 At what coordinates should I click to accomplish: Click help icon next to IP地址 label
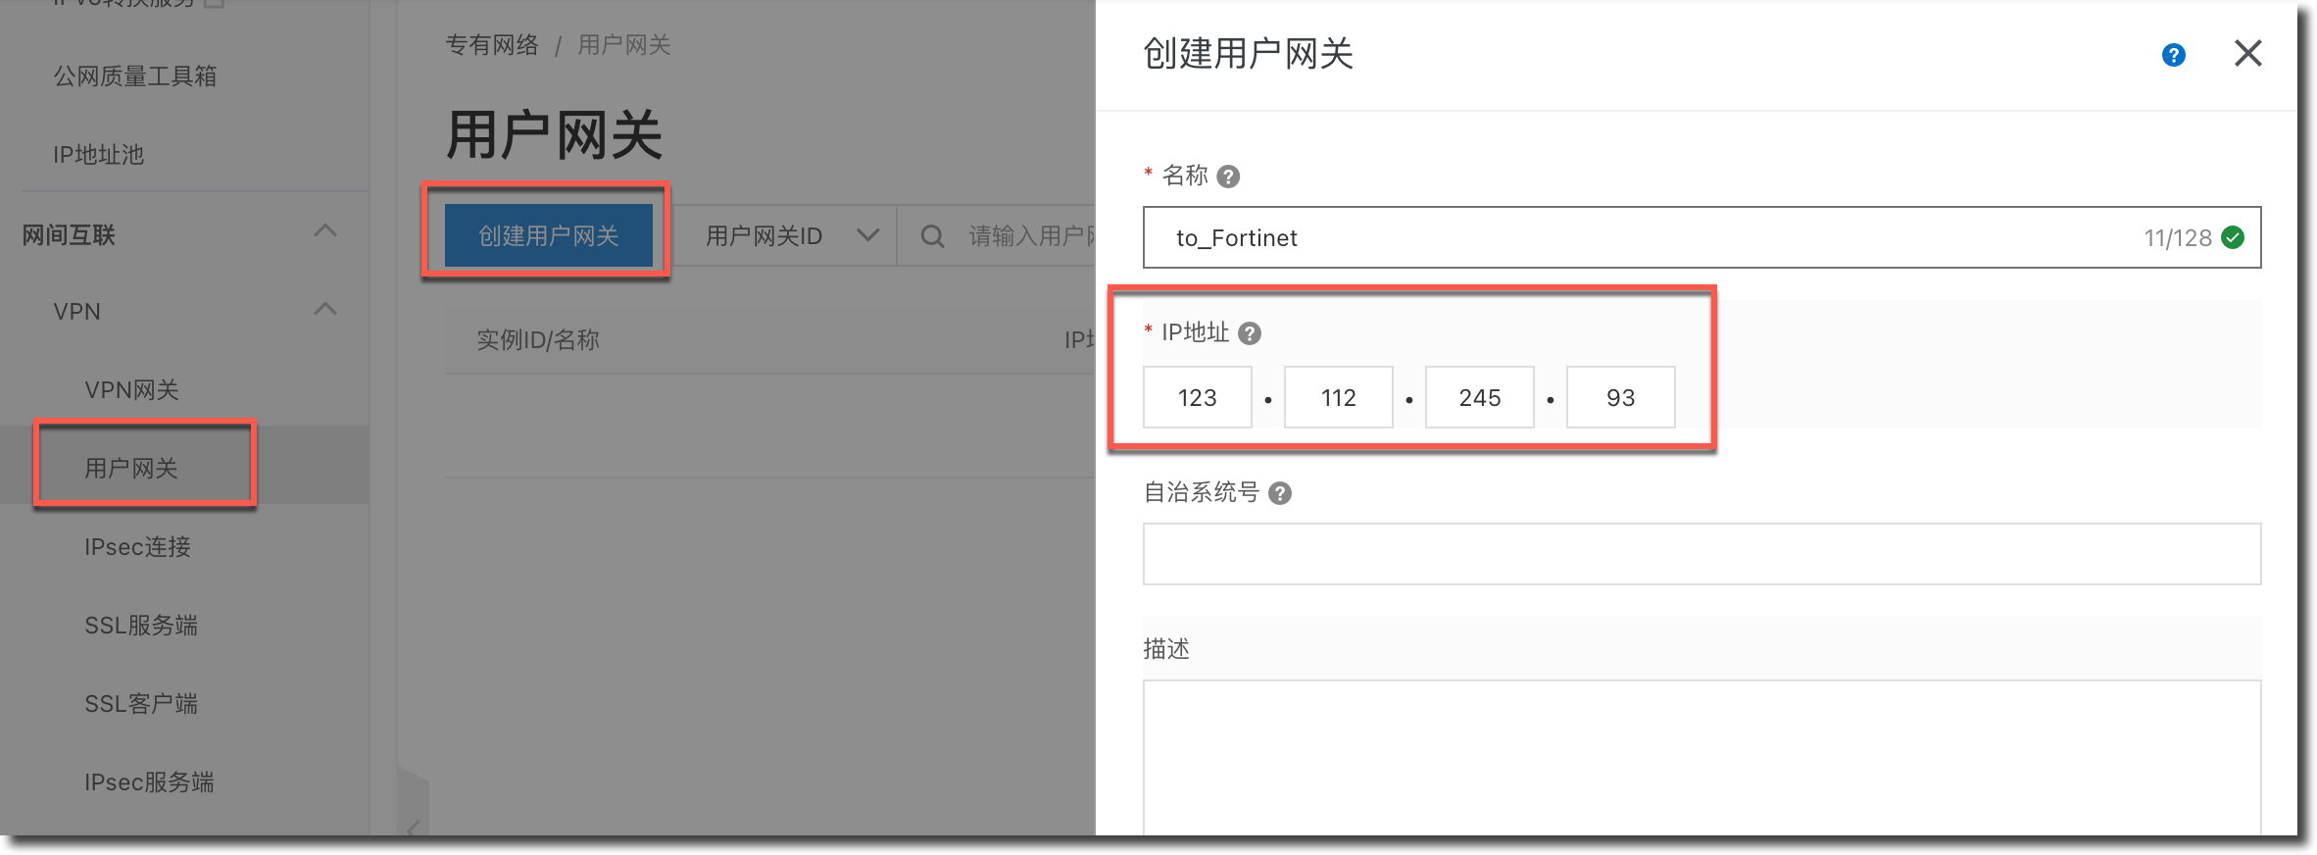tap(1249, 333)
